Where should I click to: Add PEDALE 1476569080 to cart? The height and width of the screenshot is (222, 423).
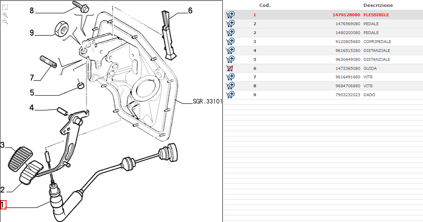pyautogui.click(x=230, y=24)
